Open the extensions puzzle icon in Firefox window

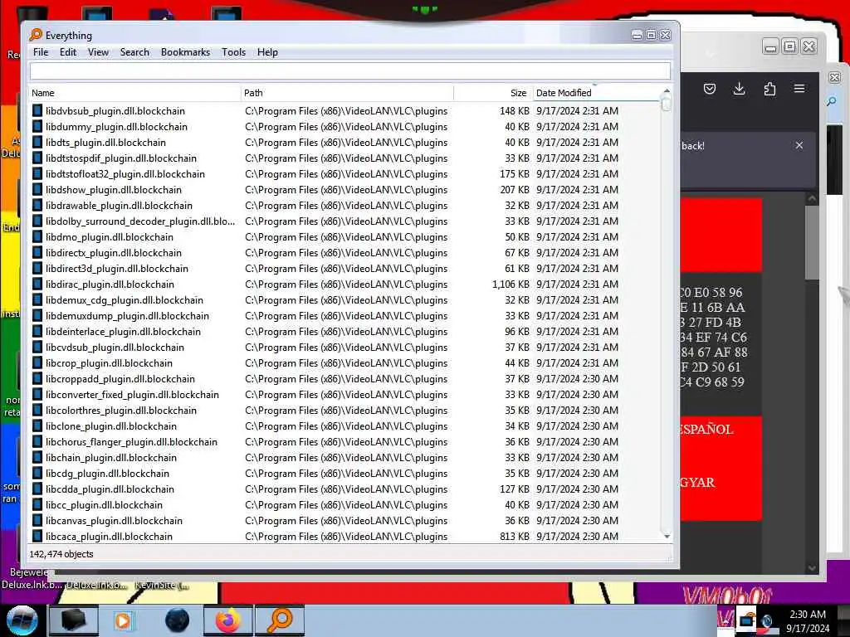(x=769, y=89)
